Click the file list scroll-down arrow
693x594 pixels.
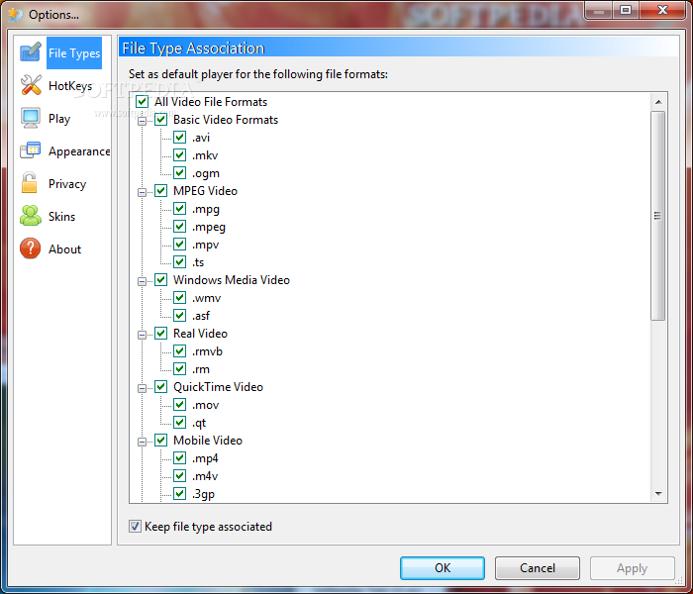[658, 494]
